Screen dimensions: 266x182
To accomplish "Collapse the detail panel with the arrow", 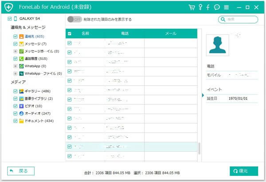I will (x=203, y=95).
